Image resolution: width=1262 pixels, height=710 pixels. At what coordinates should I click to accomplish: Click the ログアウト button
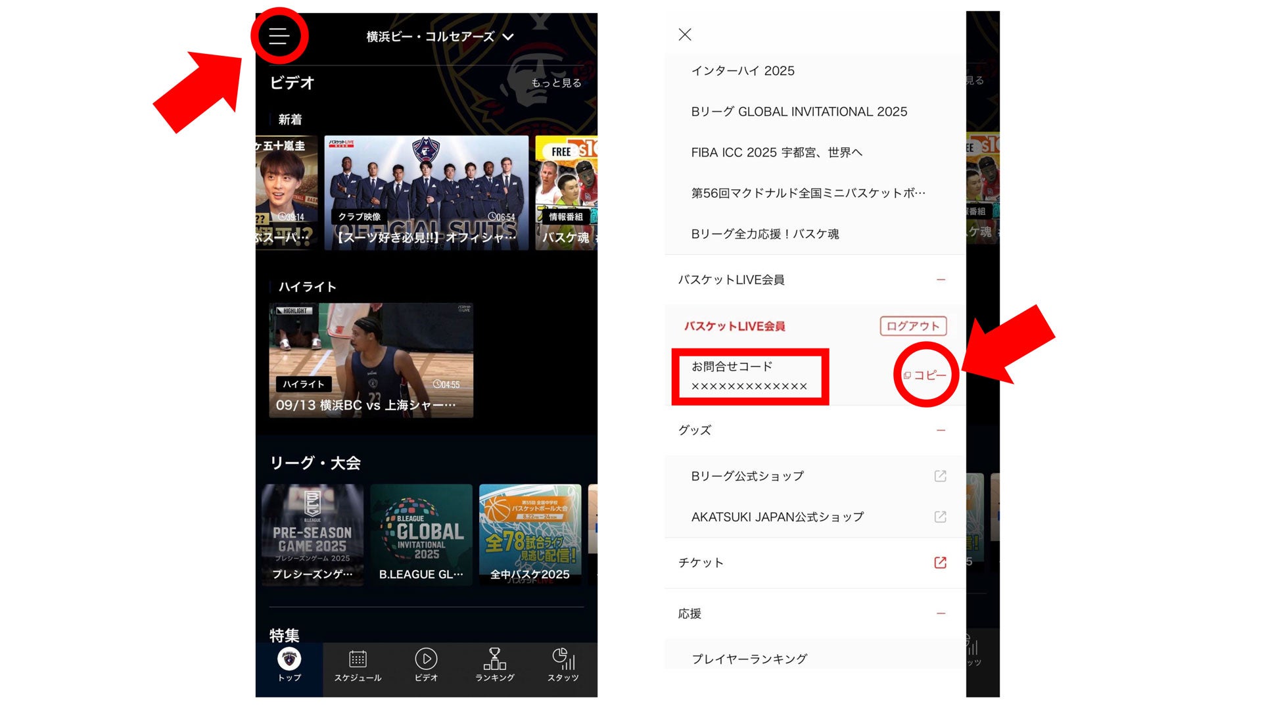913,326
